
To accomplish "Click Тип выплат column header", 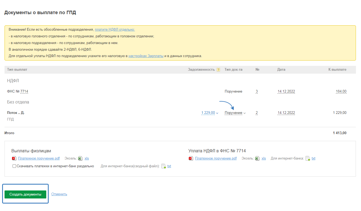I will pyautogui.click(x=17, y=70).
